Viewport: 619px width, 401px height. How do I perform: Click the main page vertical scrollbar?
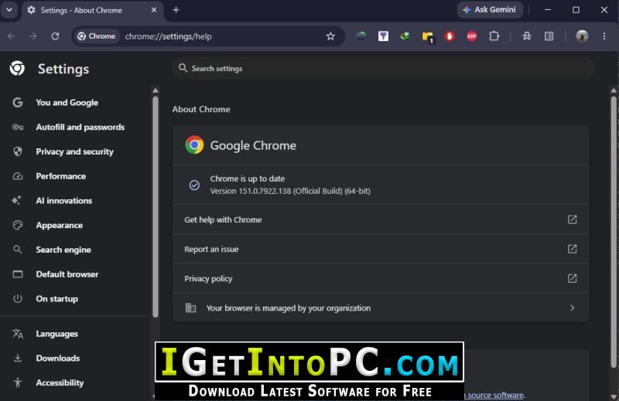click(x=614, y=233)
